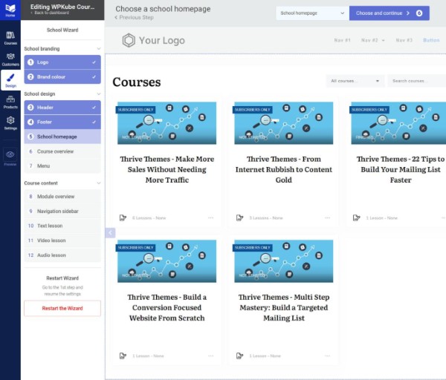Select the completed Logo step
The width and height of the screenshot is (446, 380).
point(62,62)
